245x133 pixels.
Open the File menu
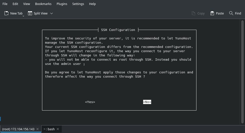point(5,4)
